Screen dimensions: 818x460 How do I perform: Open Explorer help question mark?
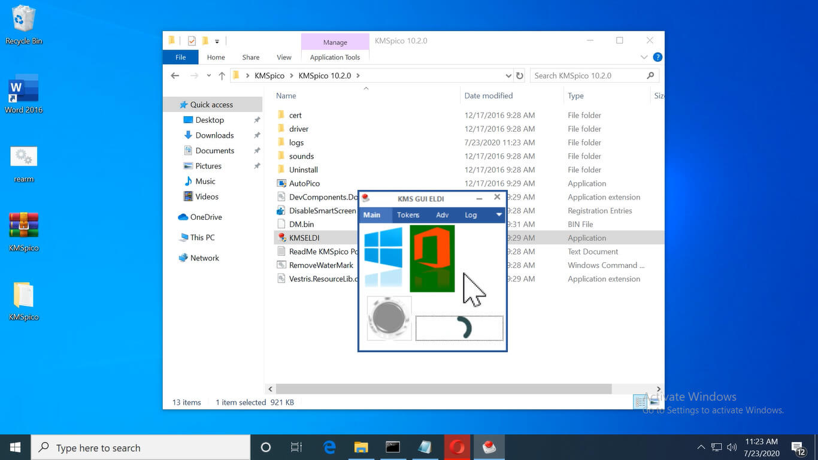click(x=658, y=57)
